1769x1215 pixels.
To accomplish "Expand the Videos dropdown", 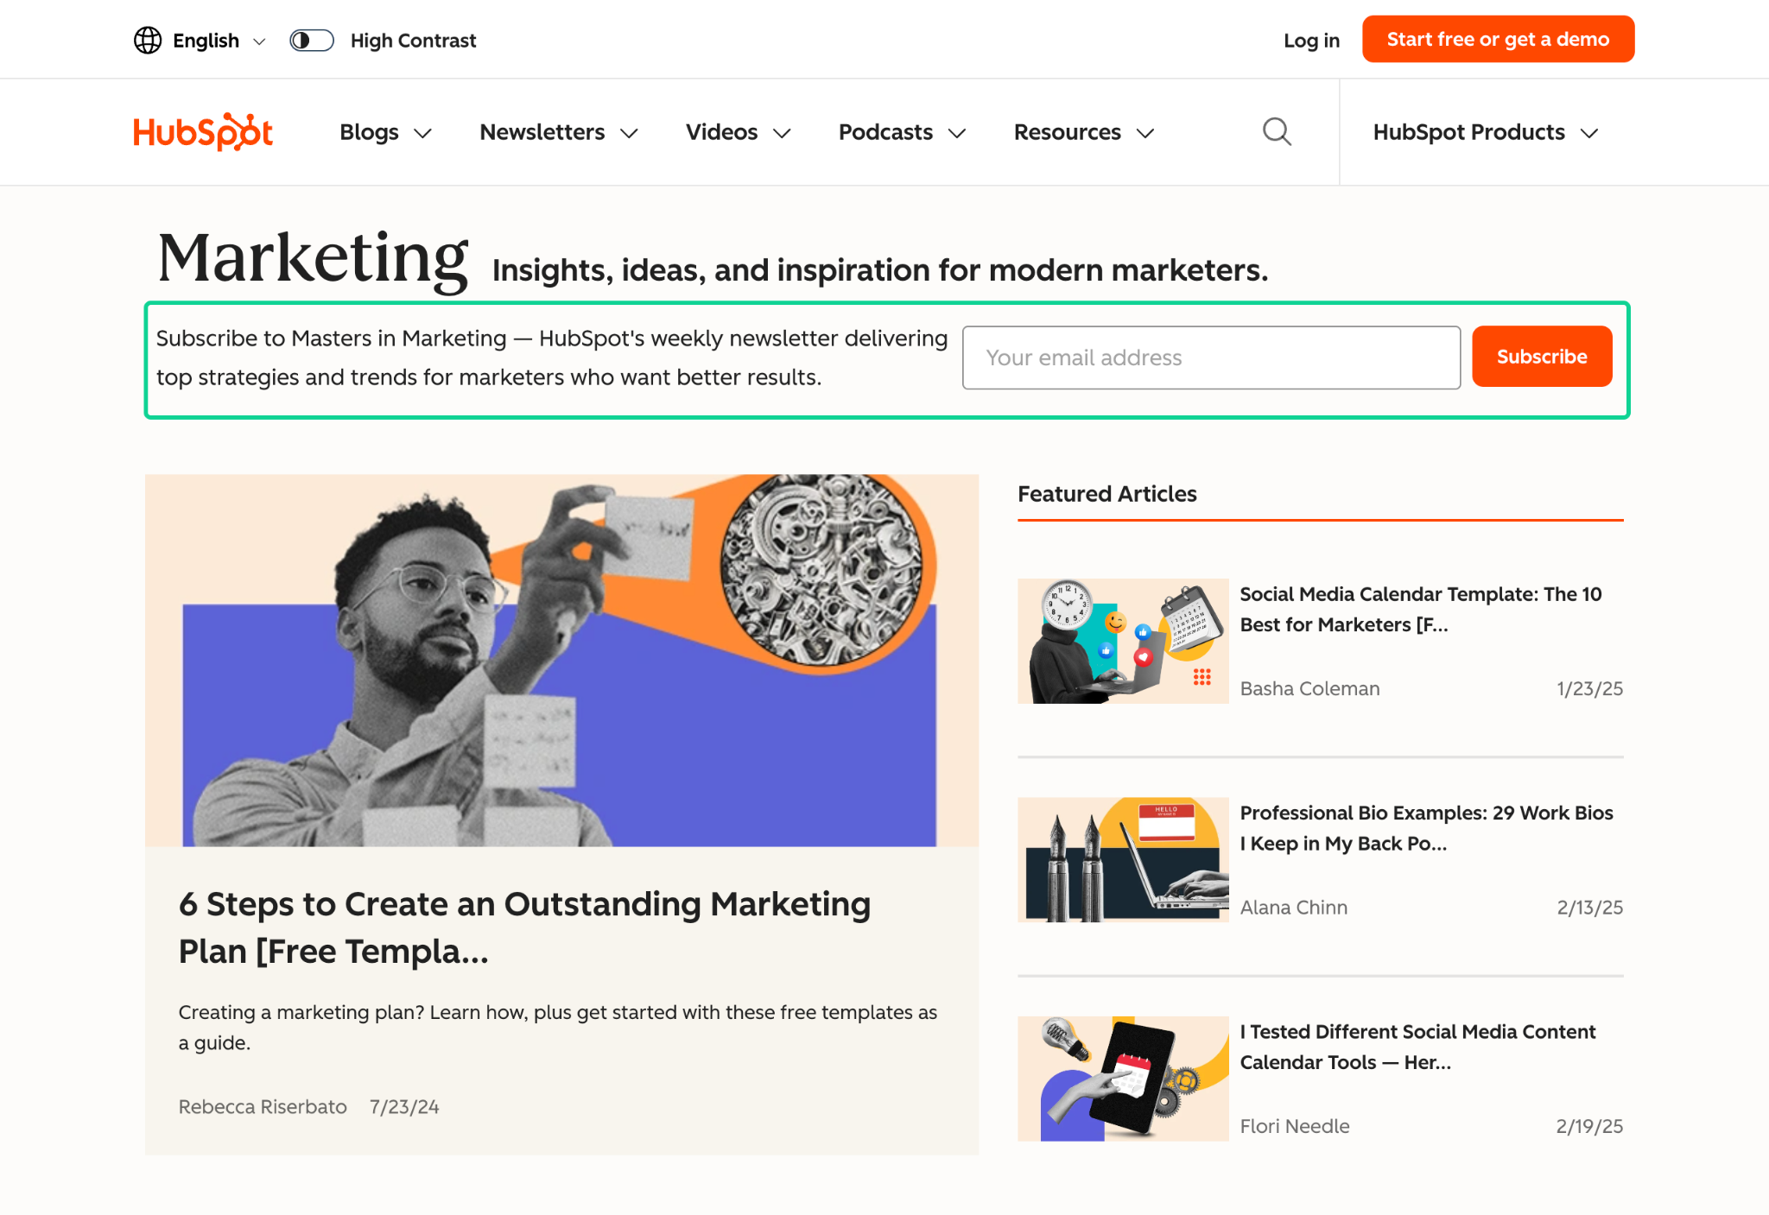I will (x=737, y=132).
